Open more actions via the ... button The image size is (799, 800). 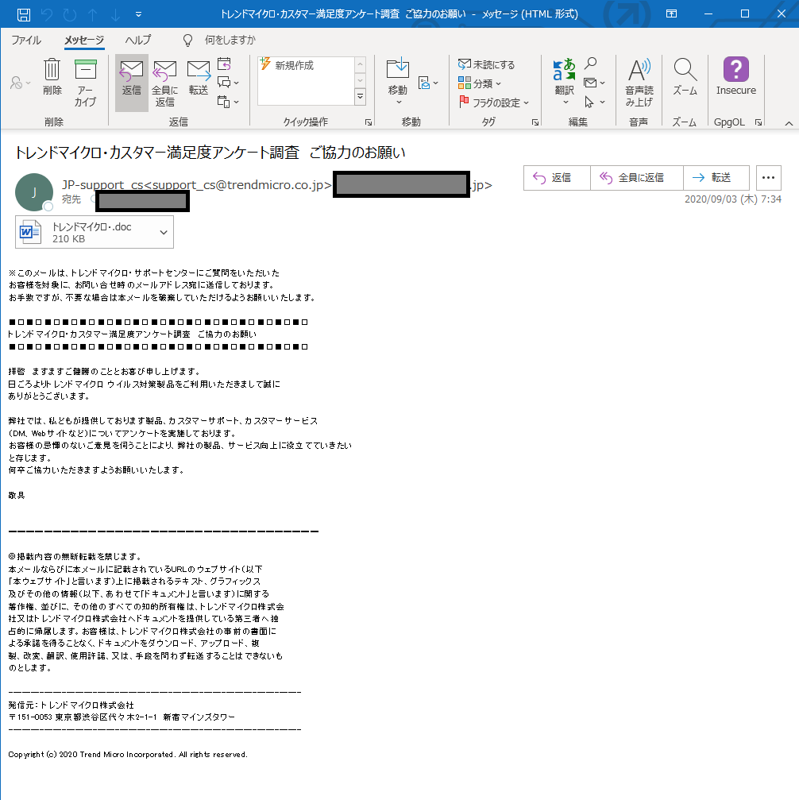767,177
